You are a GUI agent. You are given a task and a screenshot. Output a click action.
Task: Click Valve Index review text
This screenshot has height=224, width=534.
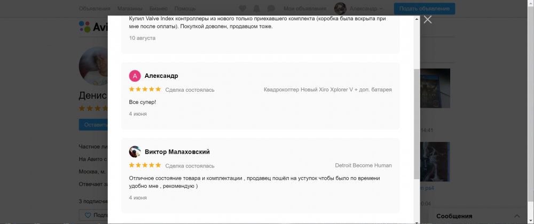pyautogui.click(x=257, y=23)
